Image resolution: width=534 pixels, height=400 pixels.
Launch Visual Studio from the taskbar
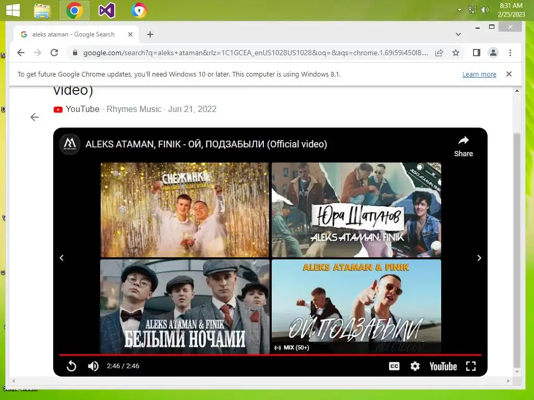coord(106,10)
